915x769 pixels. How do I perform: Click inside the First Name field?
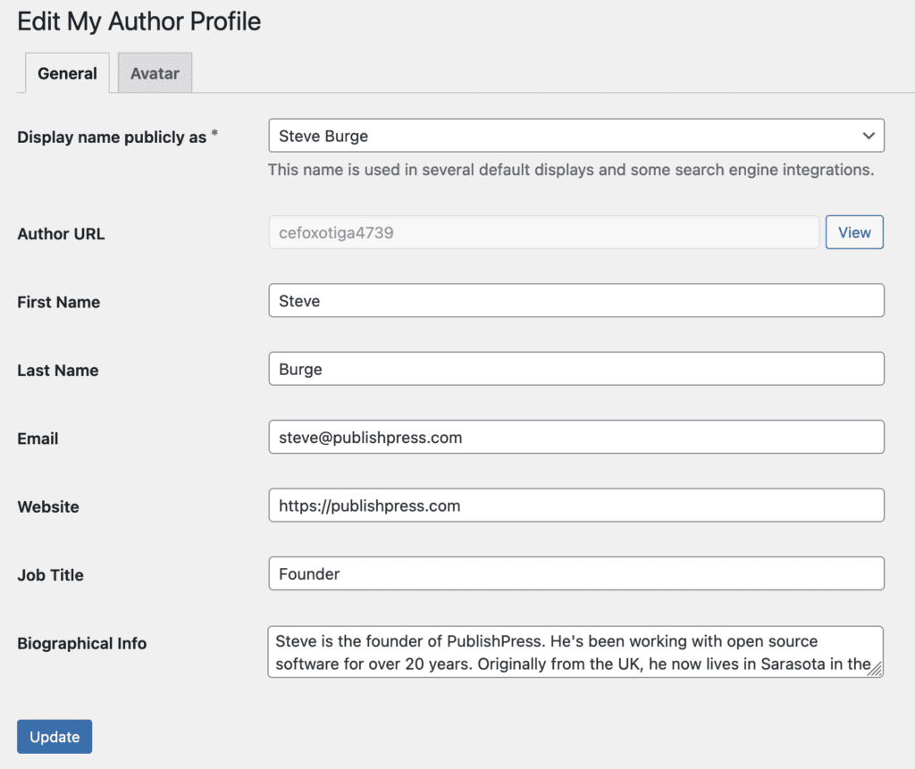575,300
